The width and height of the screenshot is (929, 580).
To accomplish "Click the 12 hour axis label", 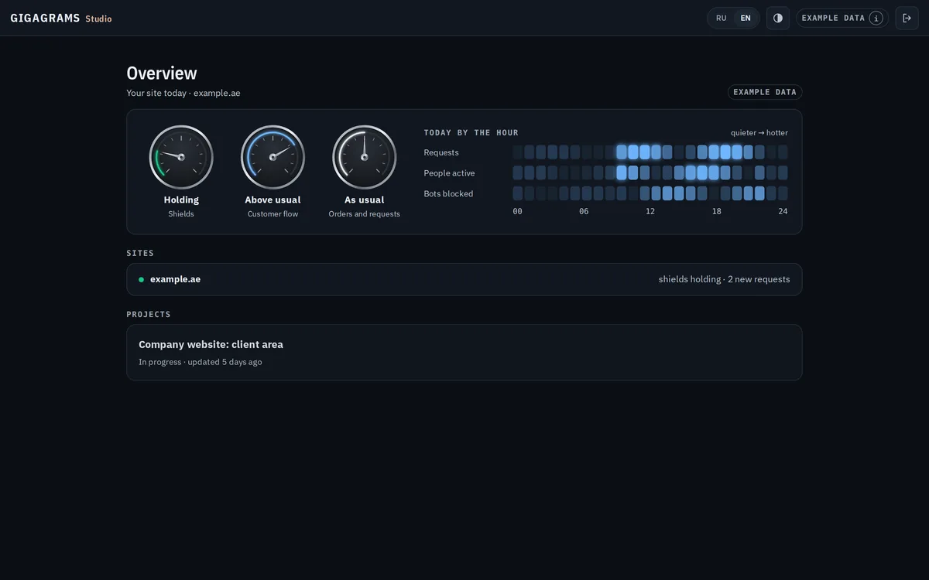I will pyautogui.click(x=650, y=211).
